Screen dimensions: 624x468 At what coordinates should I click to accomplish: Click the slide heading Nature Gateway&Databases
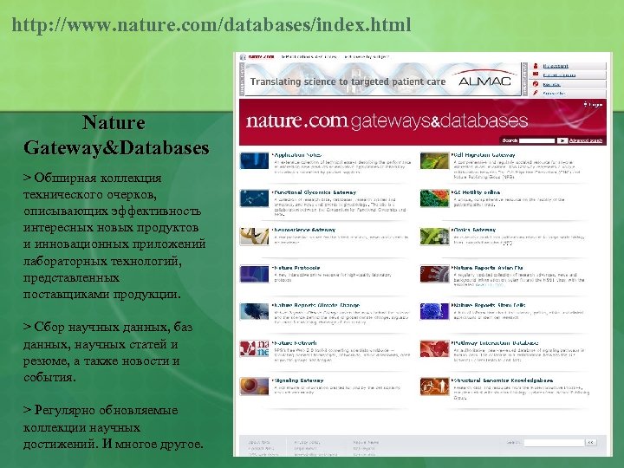click(x=116, y=135)
